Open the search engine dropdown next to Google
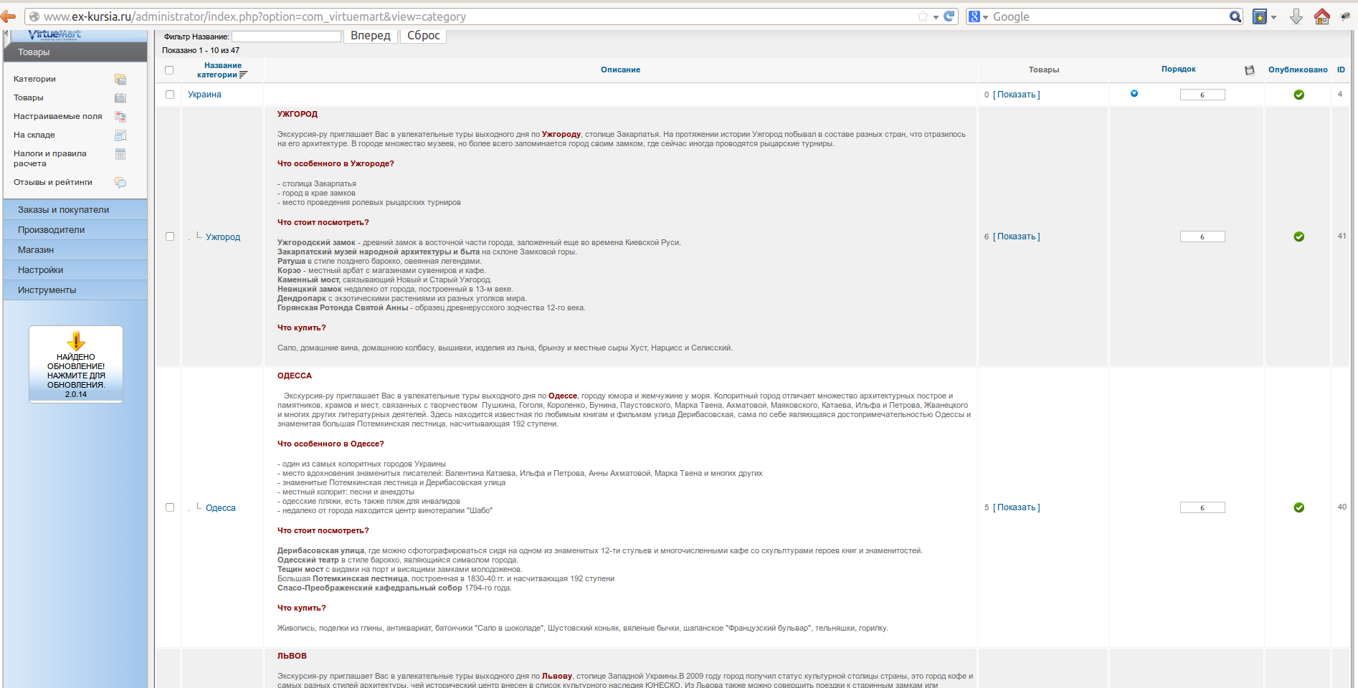Screen dimensions: 1358x688 [x=985, y=17]
